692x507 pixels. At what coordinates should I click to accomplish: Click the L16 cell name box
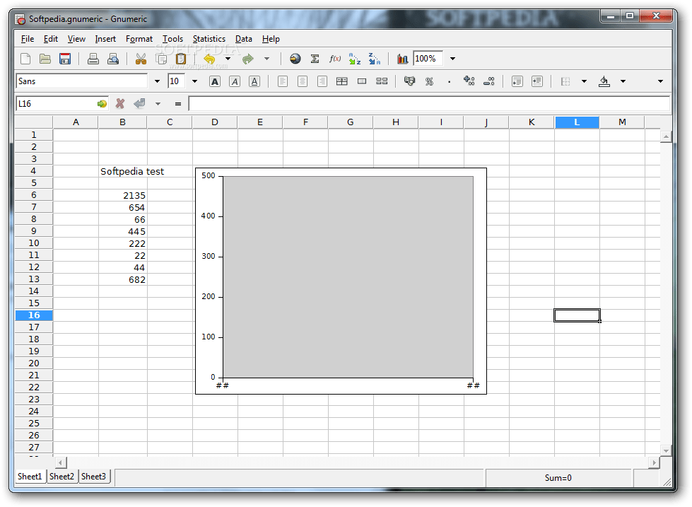tap(56, 104)
